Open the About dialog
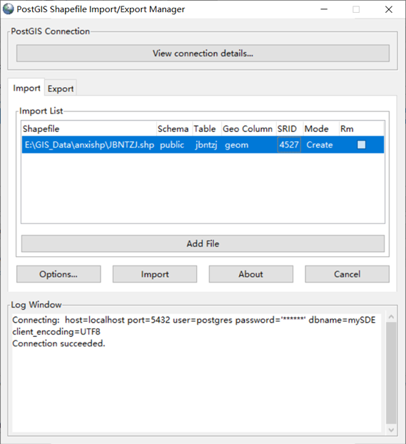Viewport: 406px width, 444px height. coord(251,274)
